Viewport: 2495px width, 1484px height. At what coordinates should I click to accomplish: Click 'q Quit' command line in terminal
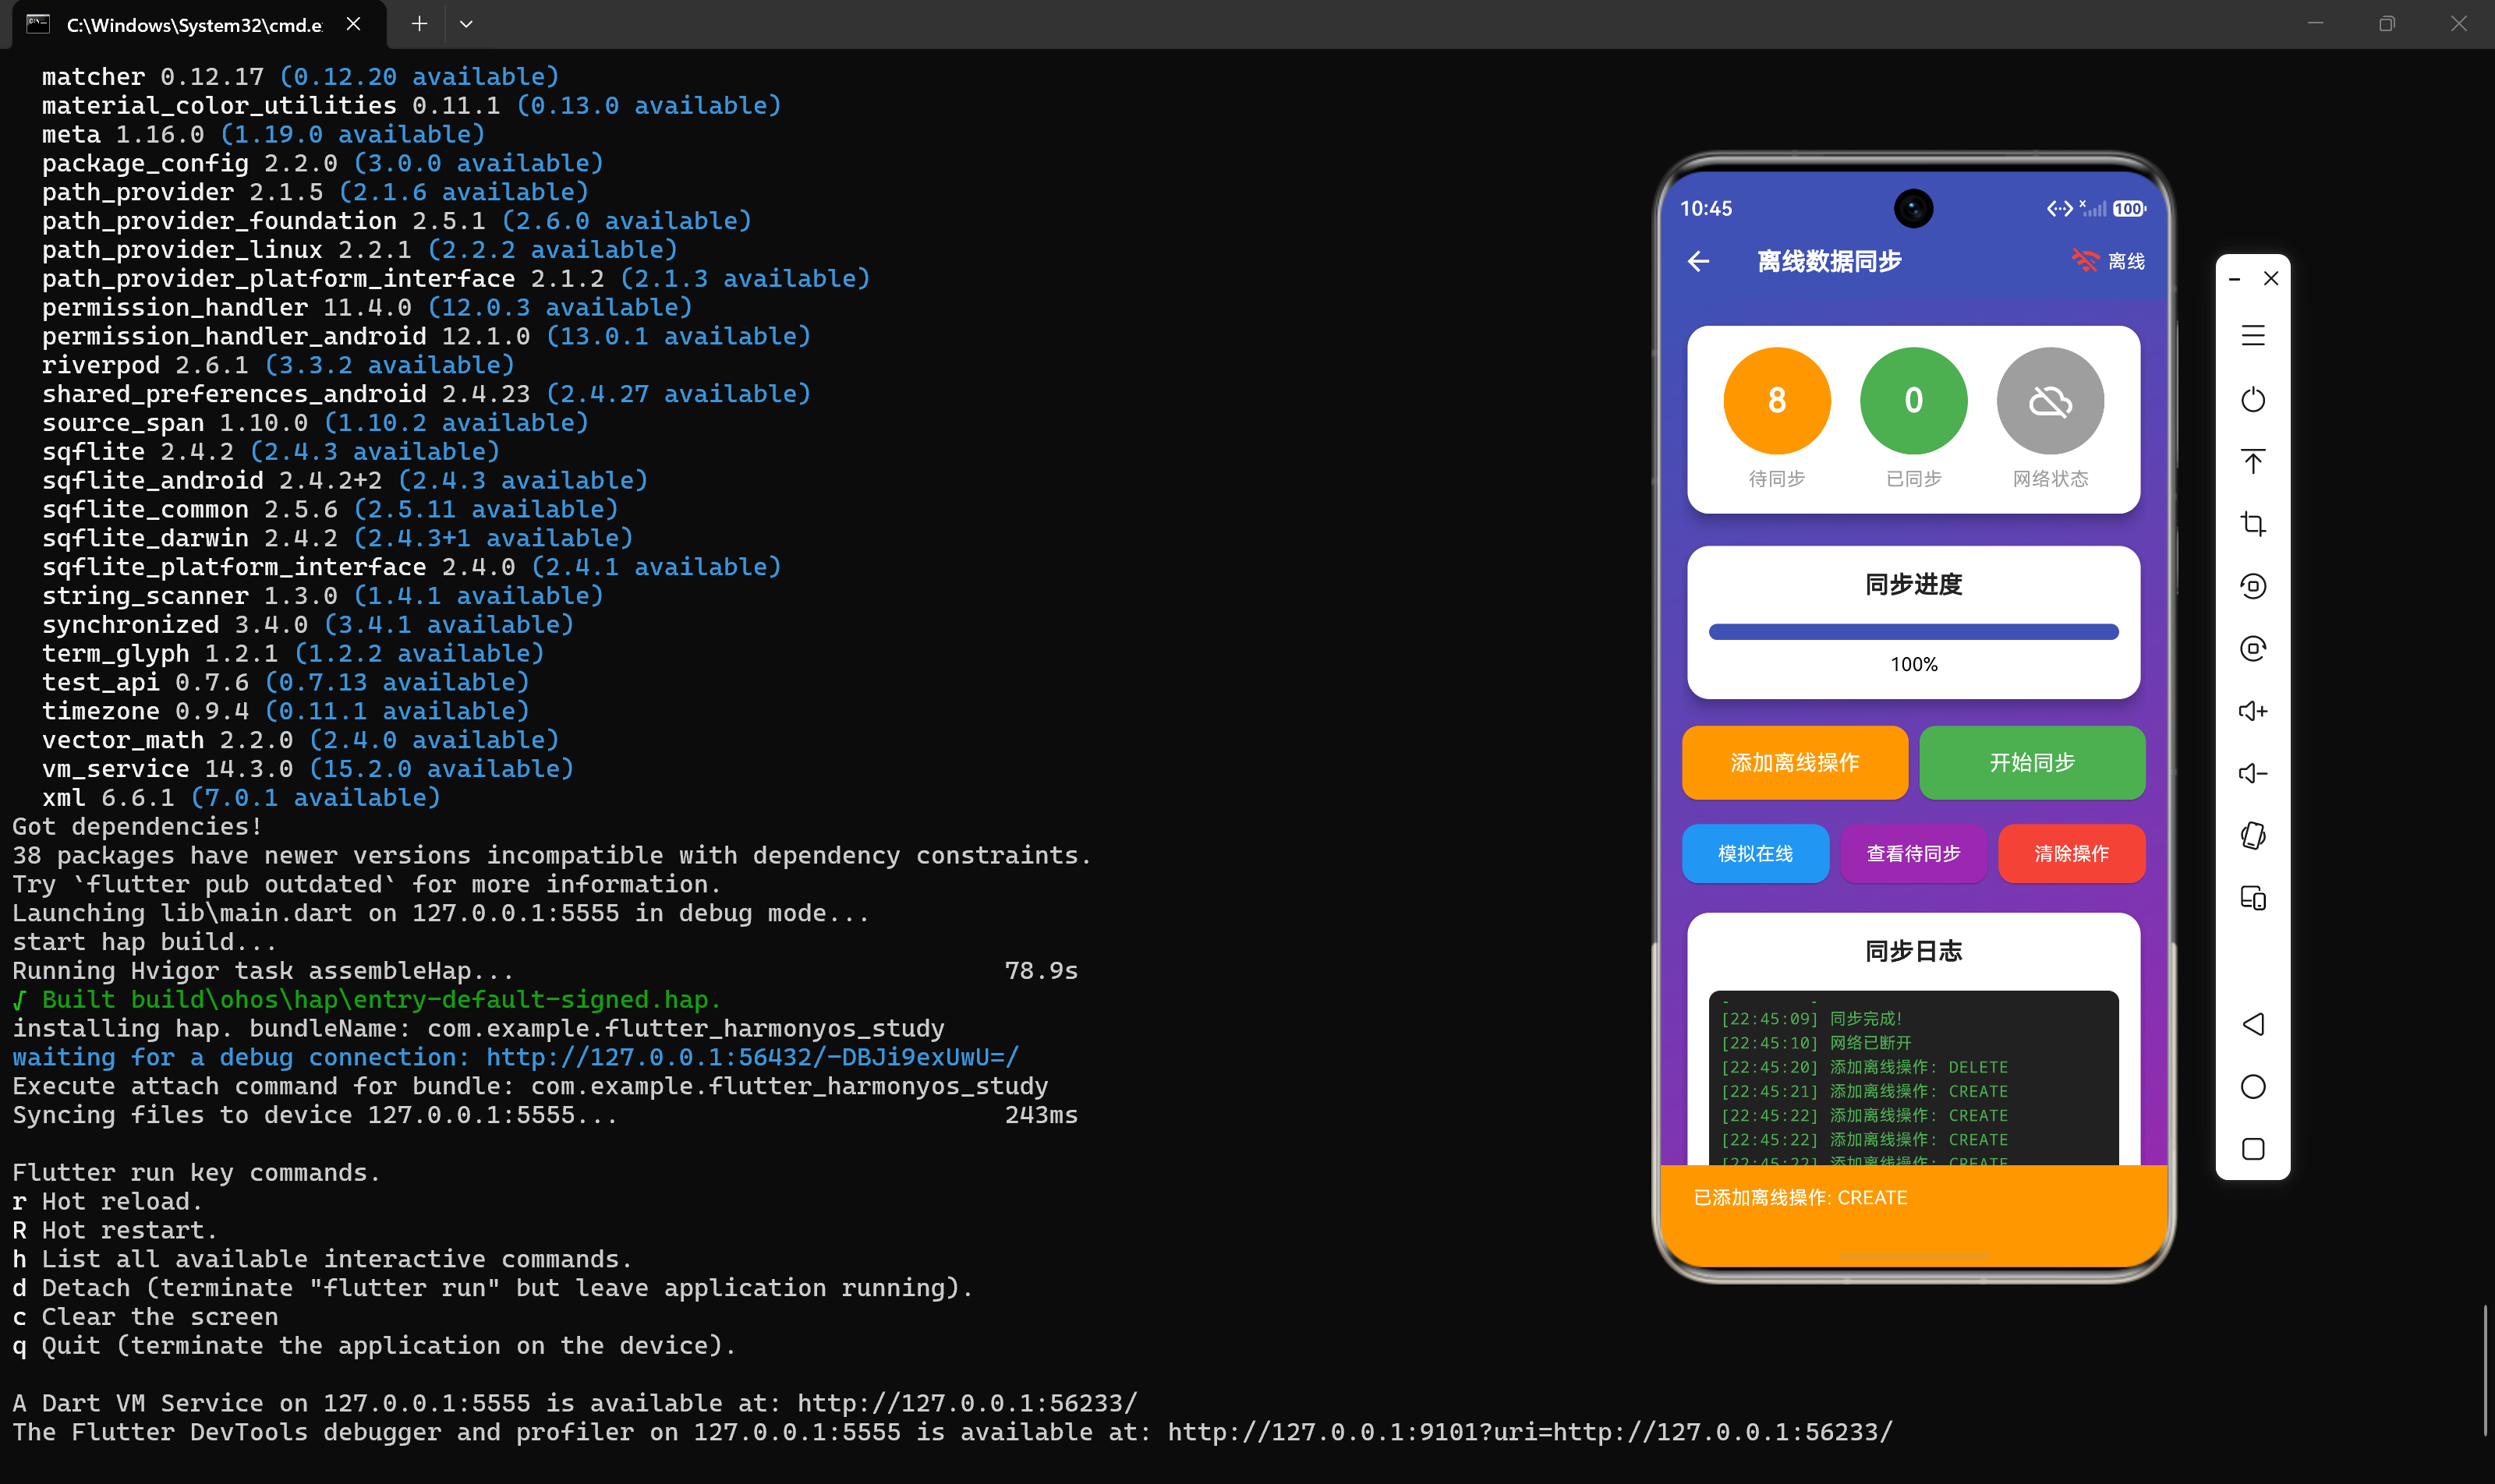374,1346
